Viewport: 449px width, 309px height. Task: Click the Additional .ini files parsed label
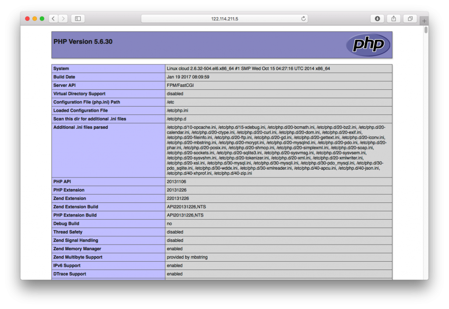[x=81, y=127]
